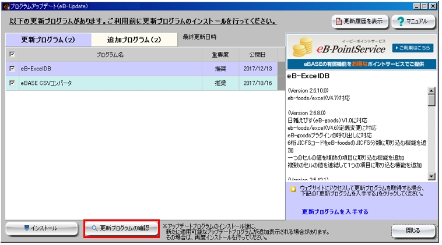Open the eB-PointService banner
Viewport: 442px width, 245px height.
(362, 51)
